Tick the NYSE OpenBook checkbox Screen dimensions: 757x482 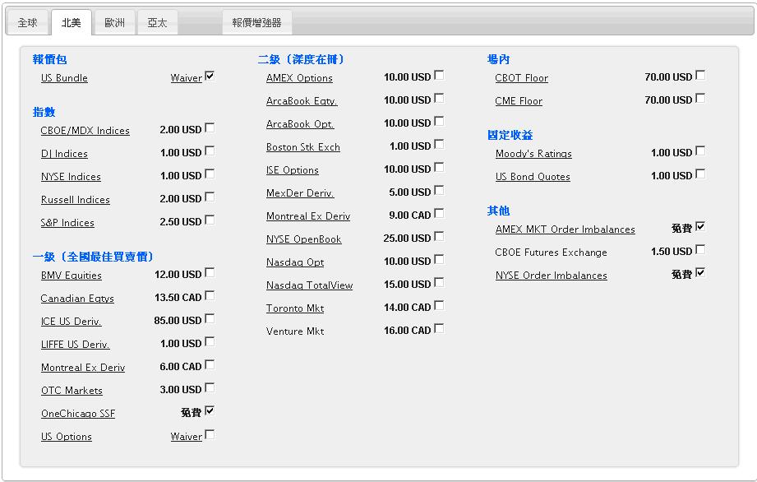click(x=439, y=237)
